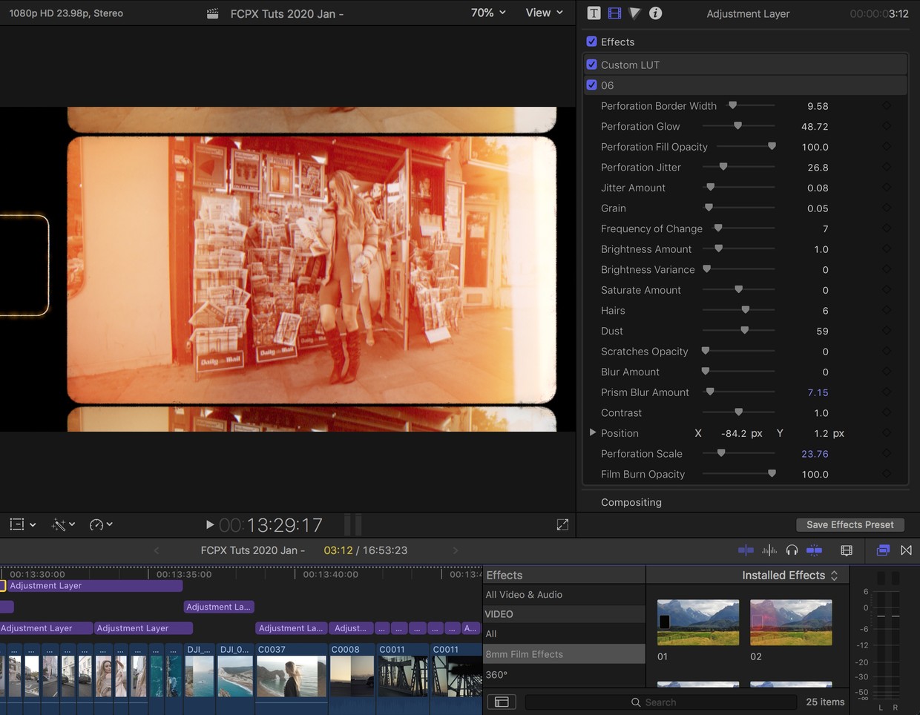Screen dimensions: 920x715
Task: Disable the Effects checkbox
Action: pos(591,42)
